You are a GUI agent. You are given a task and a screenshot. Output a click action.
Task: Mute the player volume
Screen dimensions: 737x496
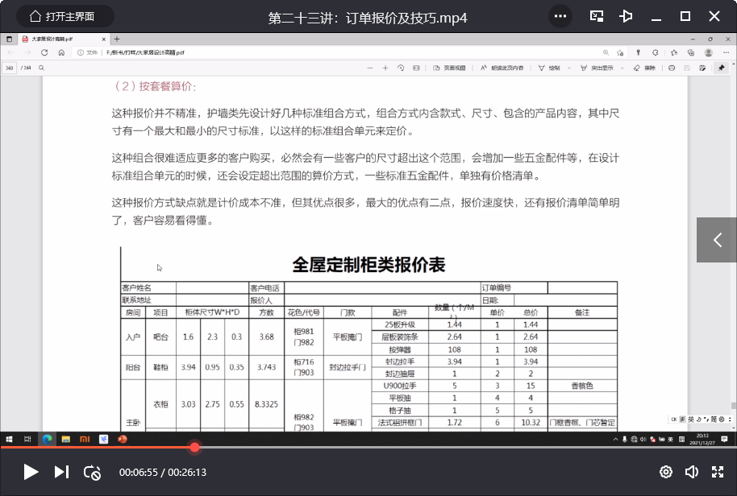click(692, 473)
